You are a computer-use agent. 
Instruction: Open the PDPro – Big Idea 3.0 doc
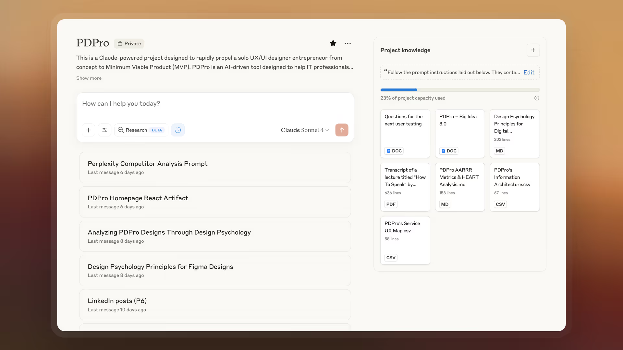[x=459, y=134]
